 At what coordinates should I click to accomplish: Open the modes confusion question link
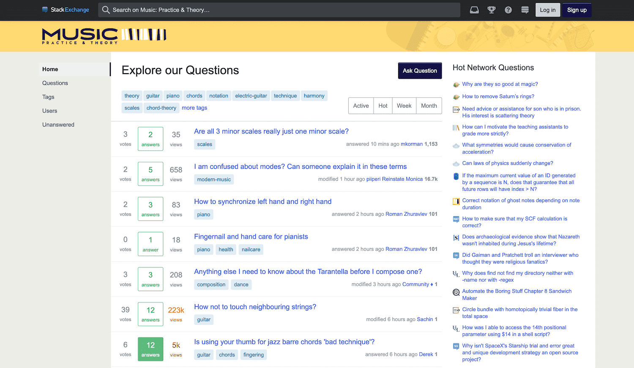[x=300, y=166]
